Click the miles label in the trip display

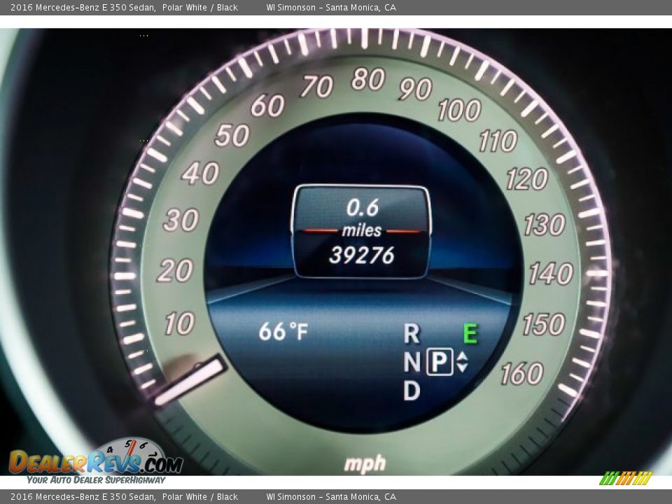tap(362, 230)
